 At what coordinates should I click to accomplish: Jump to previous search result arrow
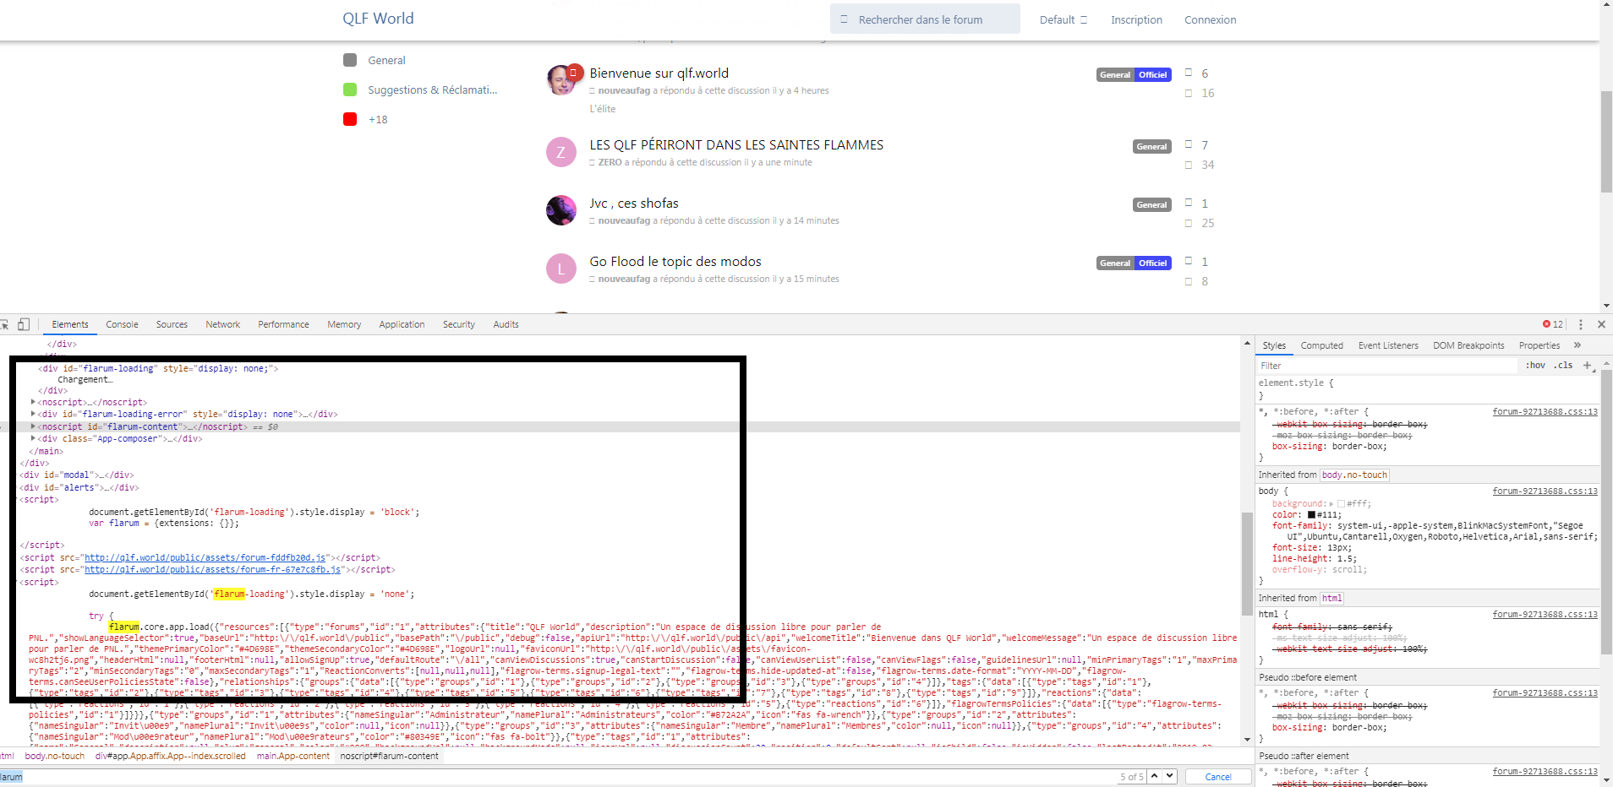[1154, 776]
